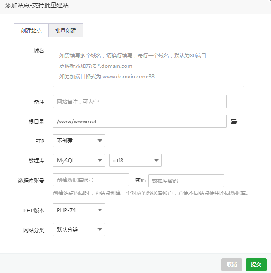Click the green 提交 submit button
The width and height of the screenshot is (271, 273).
pos(256,265)
